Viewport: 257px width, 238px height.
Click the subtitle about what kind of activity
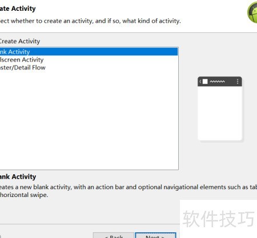pyautogui.click(x=90, y=21)
